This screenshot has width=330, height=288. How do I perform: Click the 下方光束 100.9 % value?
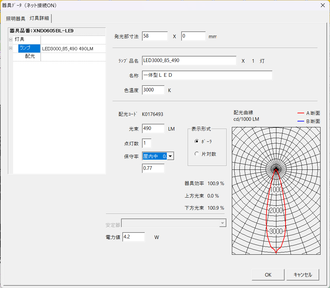tap(216, 208)
